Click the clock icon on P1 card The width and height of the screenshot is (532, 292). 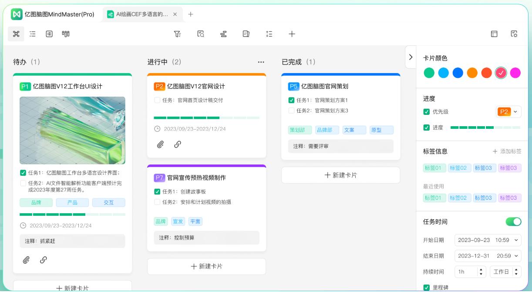pyautogui.click(x=23, y=225)
